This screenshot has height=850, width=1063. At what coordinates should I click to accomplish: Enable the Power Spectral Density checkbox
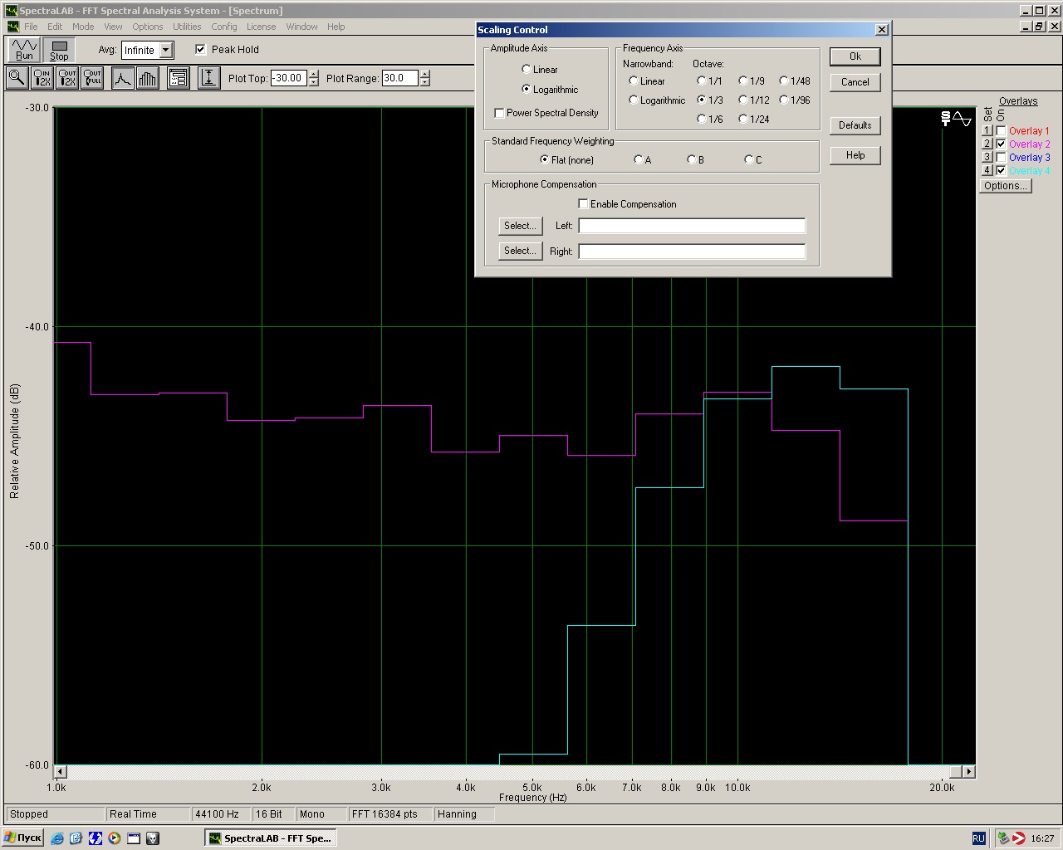coord(499,113)
